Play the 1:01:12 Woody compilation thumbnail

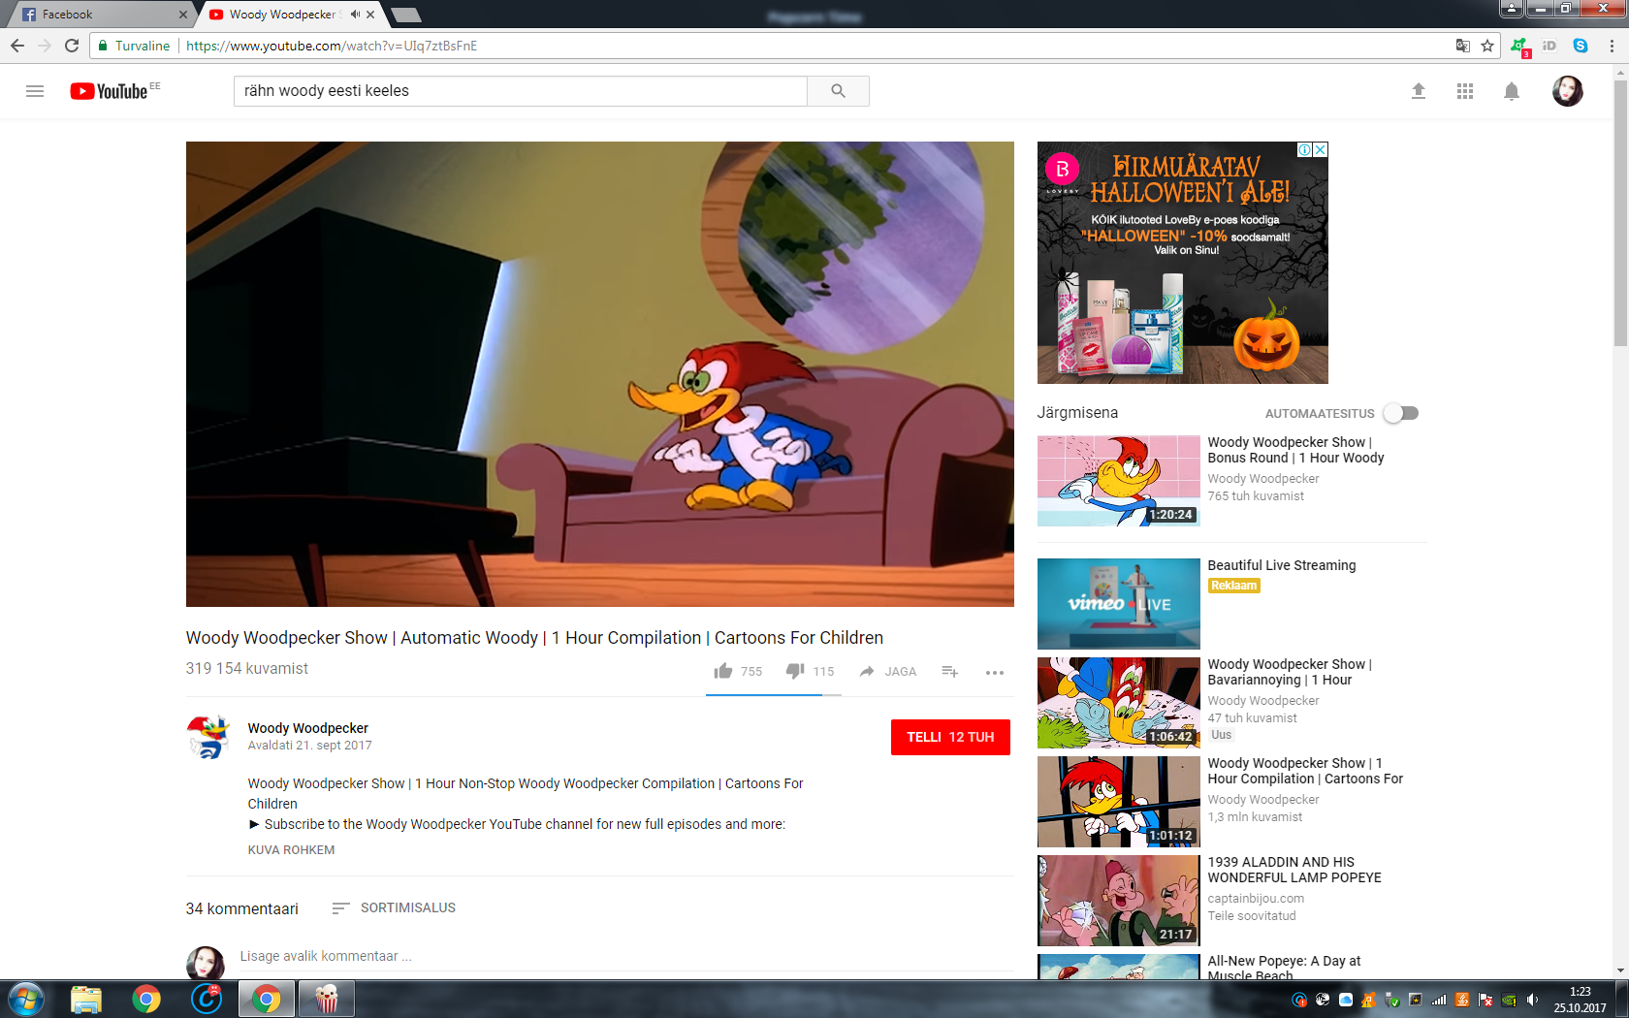click(1118, 802)
